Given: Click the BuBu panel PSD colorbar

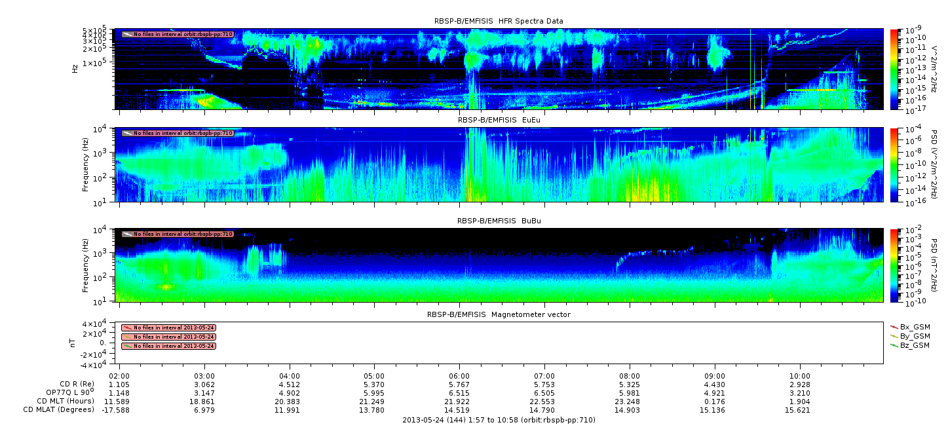Looking at the screenshot, I should [x=894, y=265].
